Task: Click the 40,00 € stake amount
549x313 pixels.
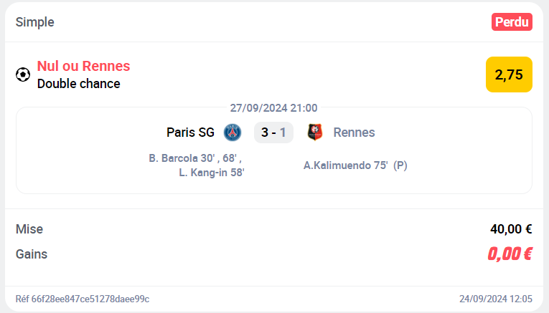Action: (x=510, y=229)
